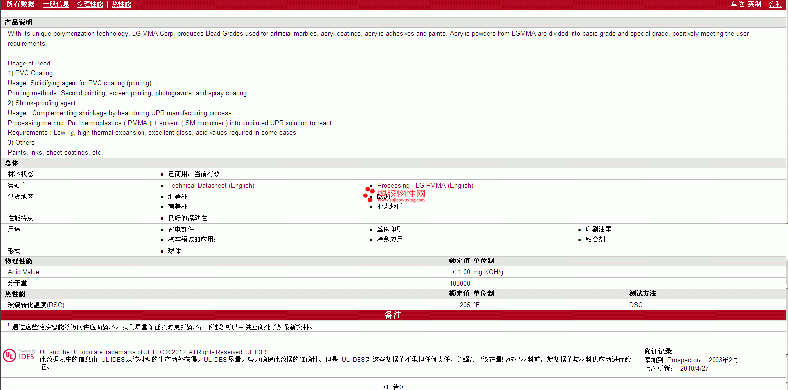The image size is (788, 390).
Task: Switch to the 一般信息 tab
Action: click(x=56, y=4)
